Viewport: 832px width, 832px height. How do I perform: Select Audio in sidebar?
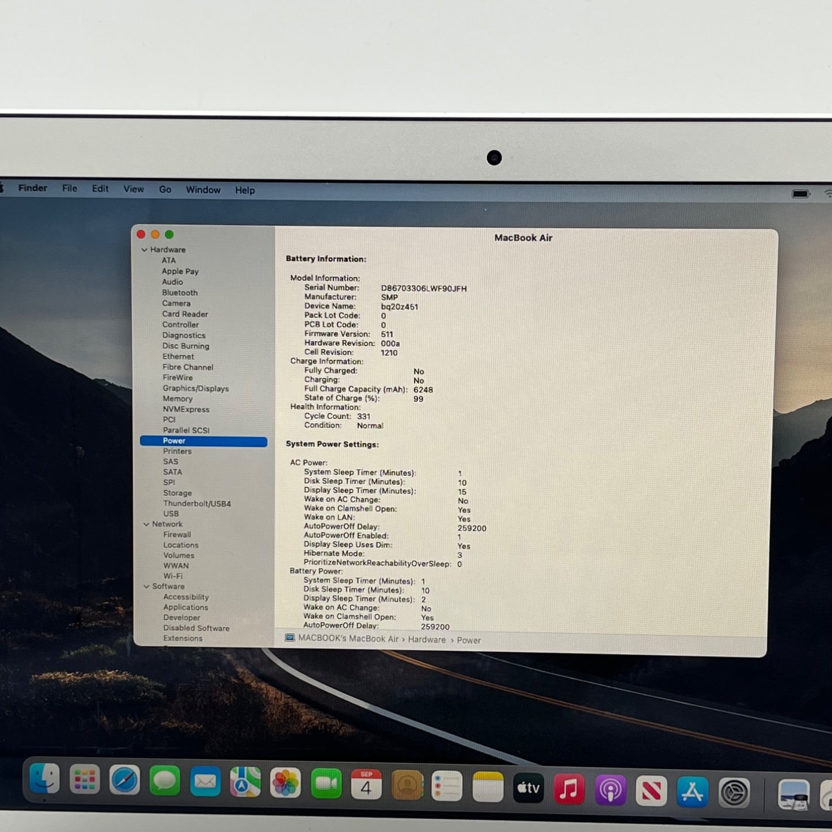point(172,282)
